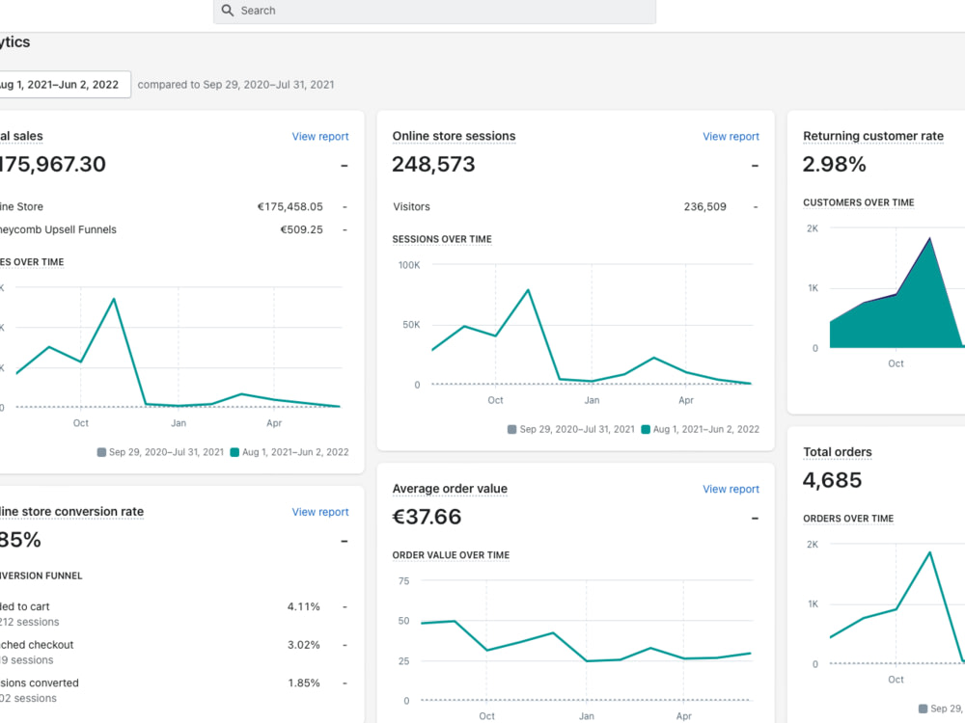Click the peak of the sessions line chart

click(528, 290)
